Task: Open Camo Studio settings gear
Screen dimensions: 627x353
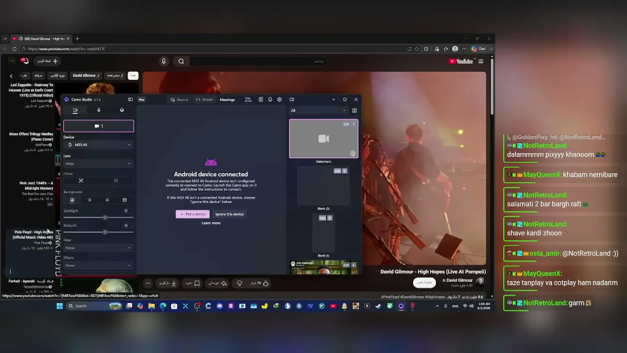Action: (x=279, y=100)
